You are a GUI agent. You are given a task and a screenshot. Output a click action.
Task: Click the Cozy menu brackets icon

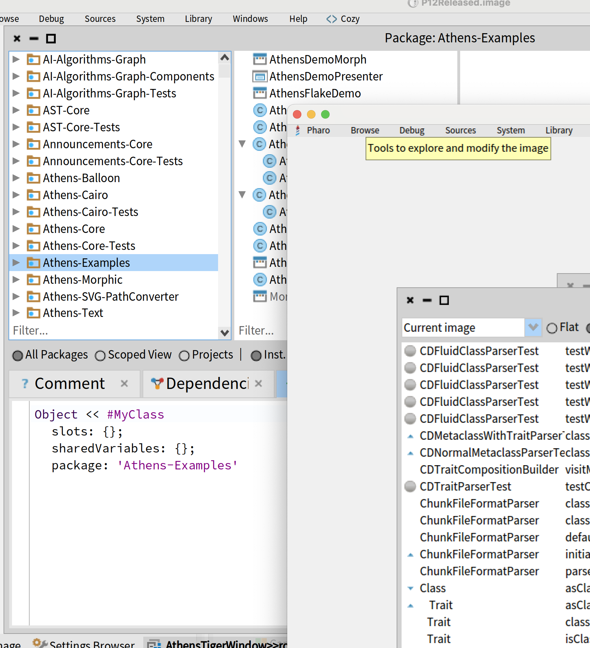tap(331, 19)
